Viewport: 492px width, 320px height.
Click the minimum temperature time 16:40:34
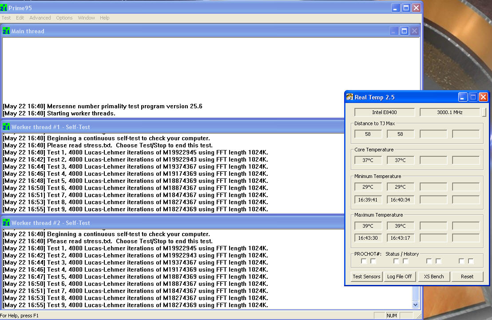[401, 200]
